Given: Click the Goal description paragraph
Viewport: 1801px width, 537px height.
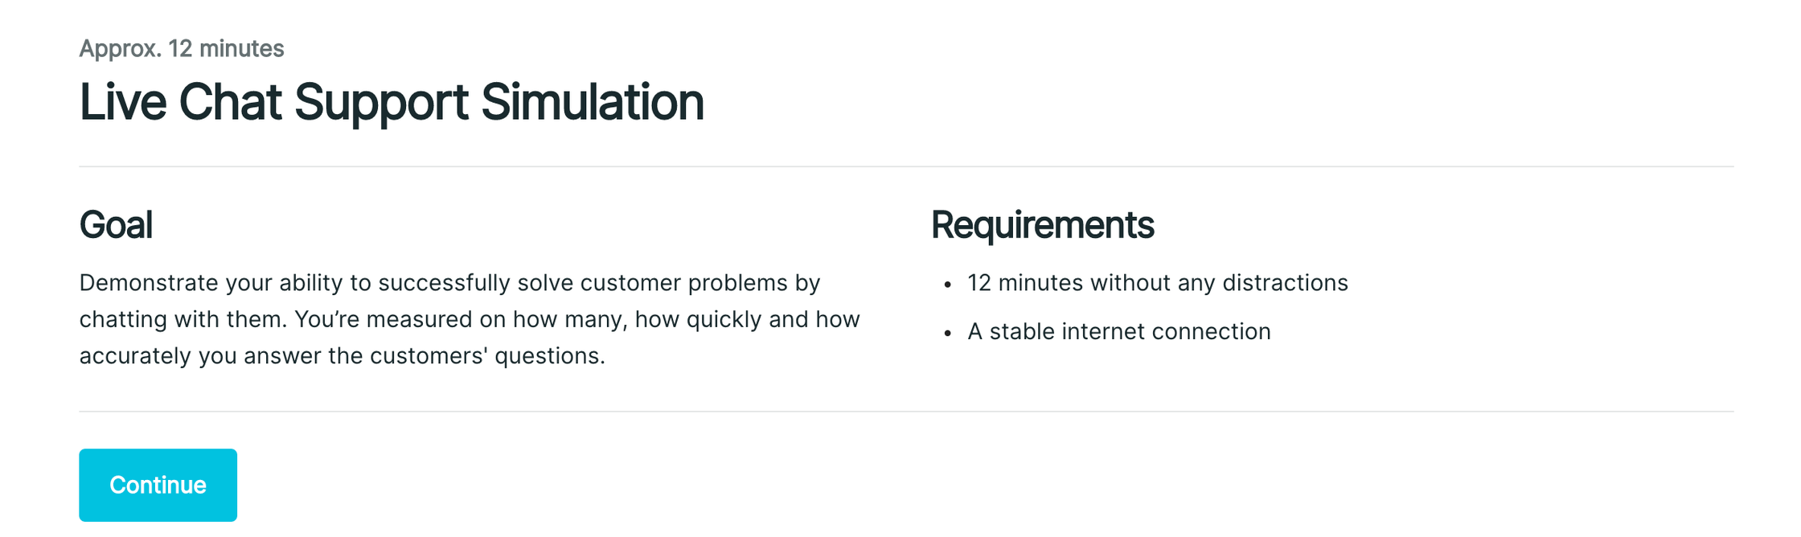Looking at the screenshot, I should point(470,319).
